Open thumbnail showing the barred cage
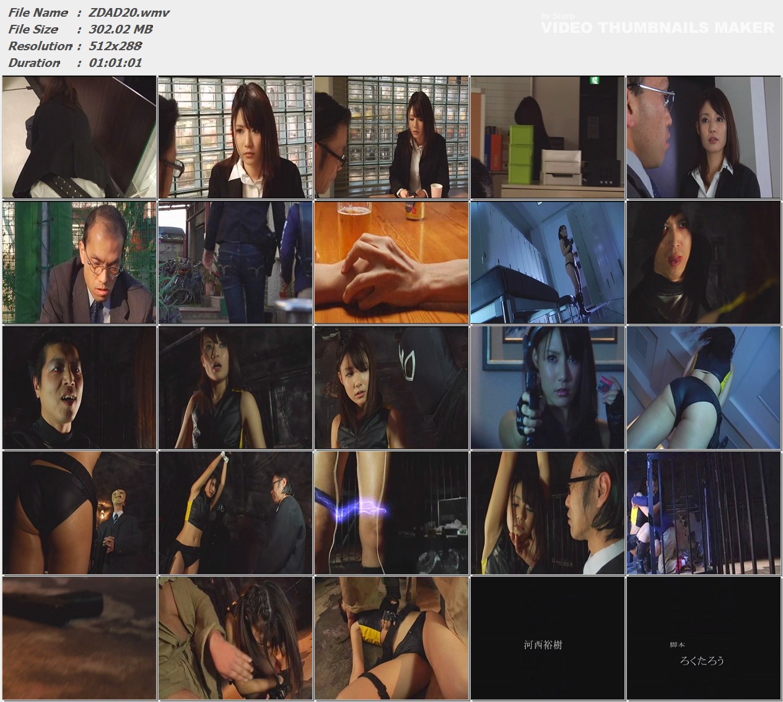783x702 pixels. click(x=704, y=513)
